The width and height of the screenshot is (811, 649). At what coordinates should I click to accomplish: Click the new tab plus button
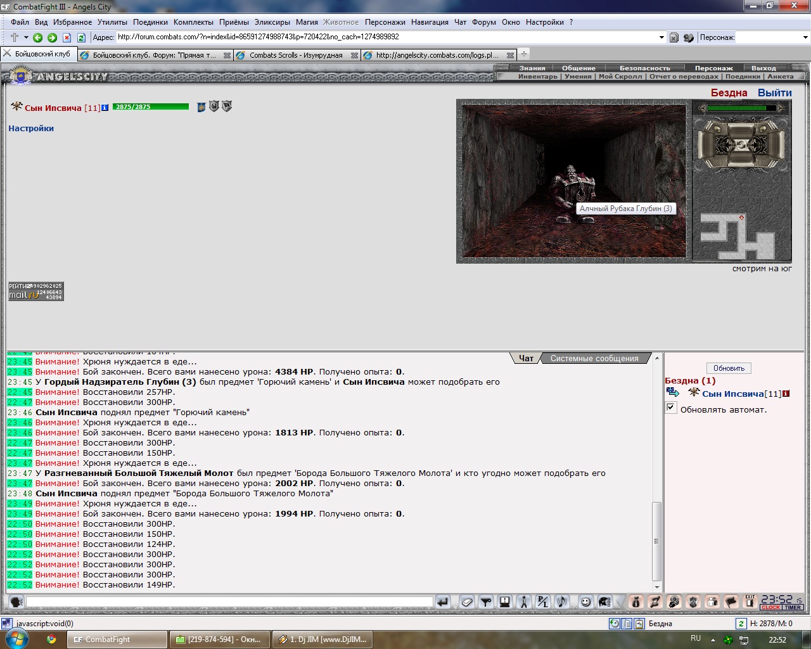pos(524,54)
